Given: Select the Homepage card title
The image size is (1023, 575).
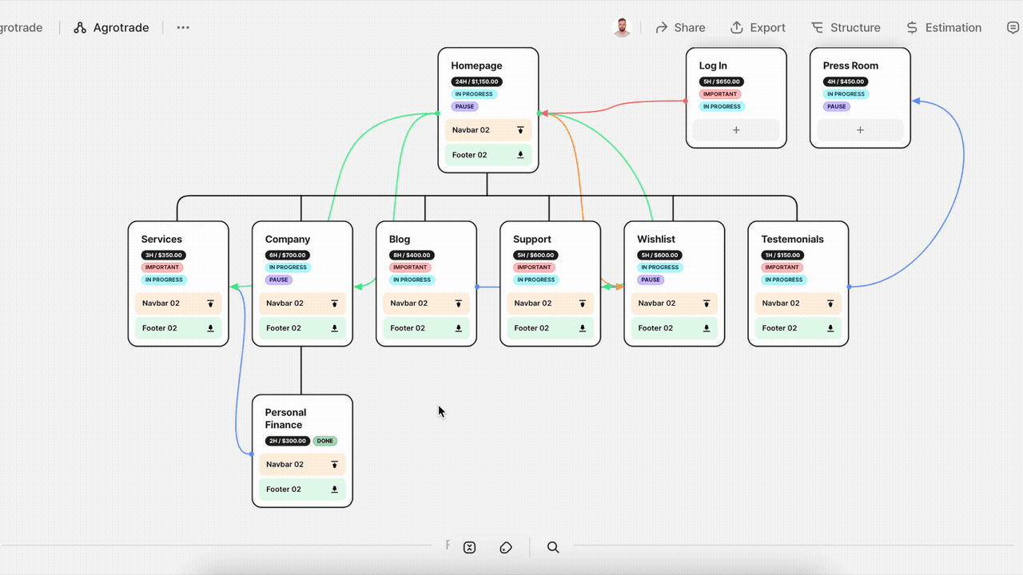Looking at the screenshot, I should point(476,65).
